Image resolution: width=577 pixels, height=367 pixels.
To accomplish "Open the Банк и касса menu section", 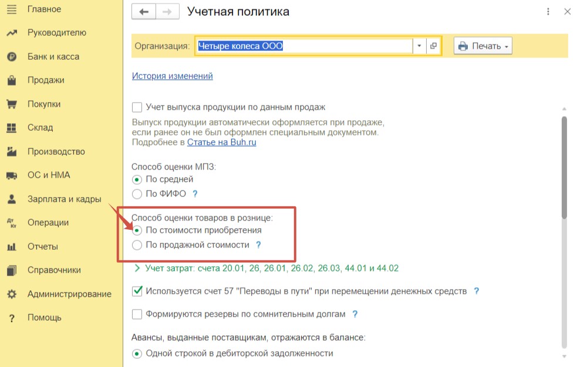I will coord(53,57).
